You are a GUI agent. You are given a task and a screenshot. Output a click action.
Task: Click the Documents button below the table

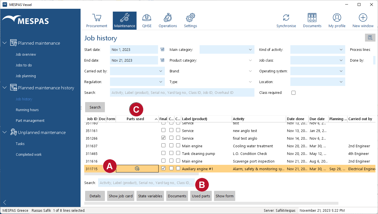pyautogui.click(x=177, y=196)
